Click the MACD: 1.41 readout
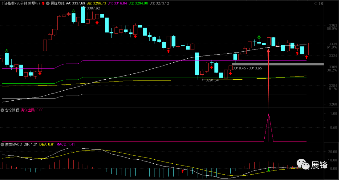Screen dimensions: 339x180 click(x=66, y=144)
